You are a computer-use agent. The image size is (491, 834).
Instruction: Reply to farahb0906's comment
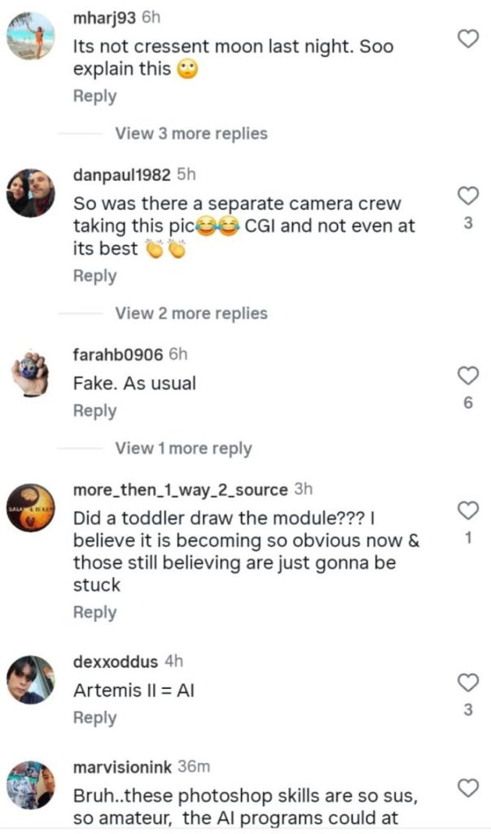(x=94, y=411)
